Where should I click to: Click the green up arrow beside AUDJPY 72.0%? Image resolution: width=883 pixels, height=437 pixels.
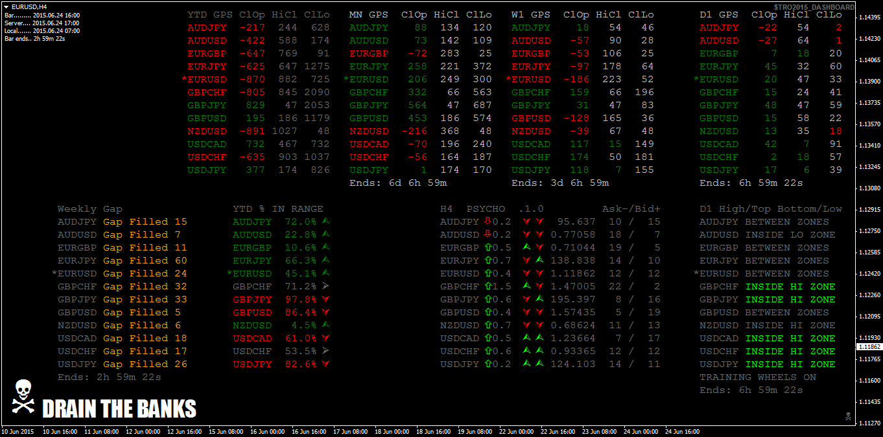click(x=325, y=221)
